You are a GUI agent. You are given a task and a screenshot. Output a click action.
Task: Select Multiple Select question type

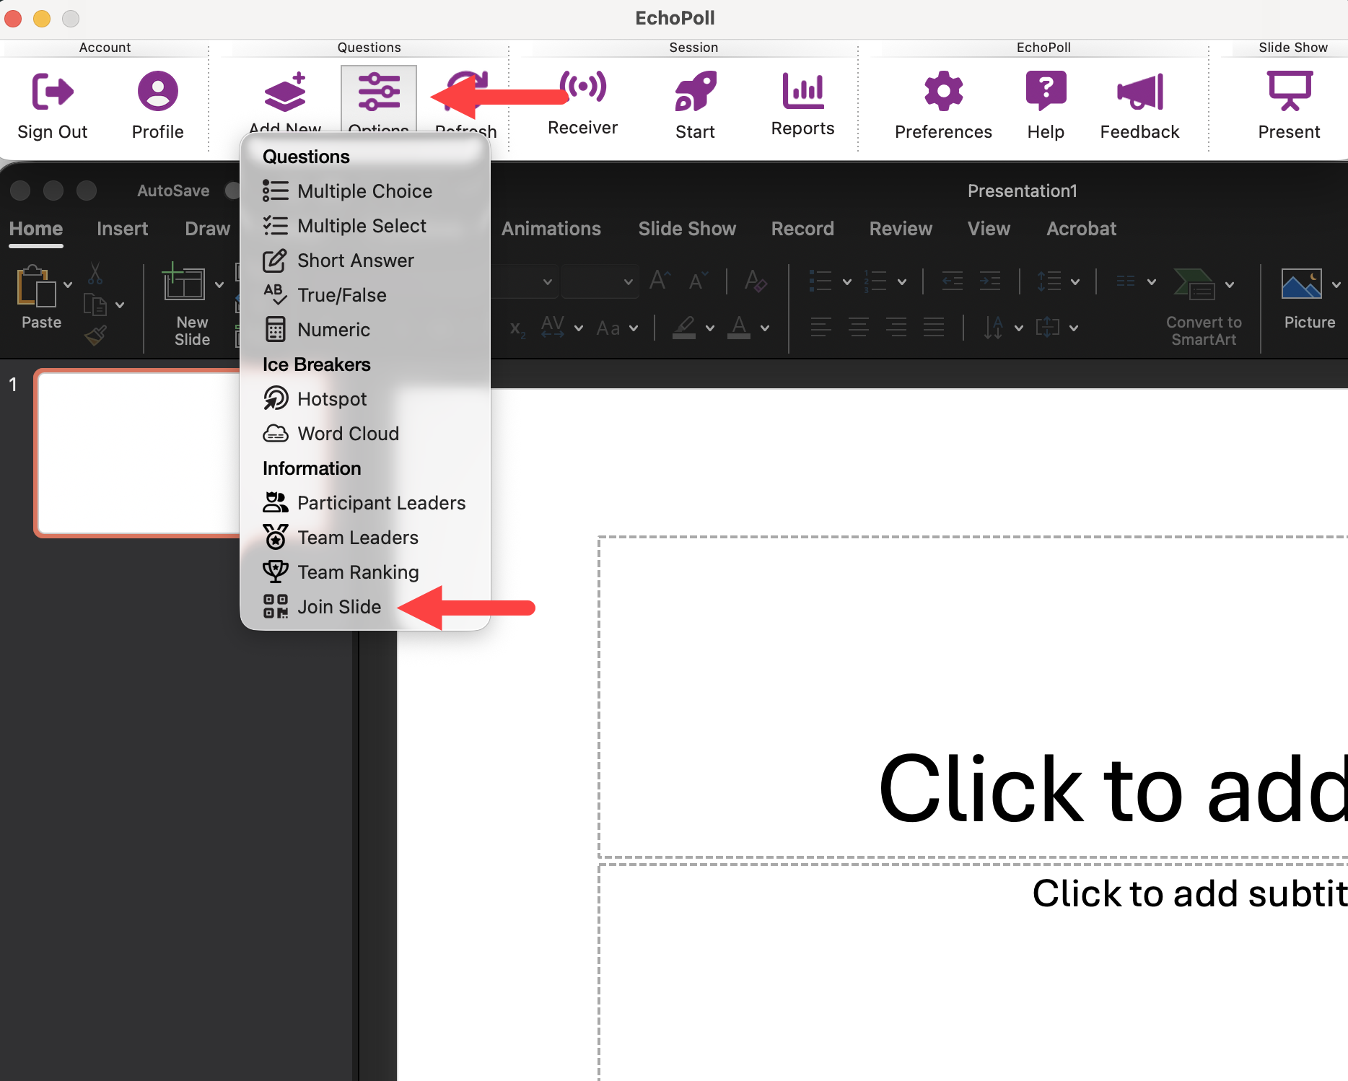point(365,226)
